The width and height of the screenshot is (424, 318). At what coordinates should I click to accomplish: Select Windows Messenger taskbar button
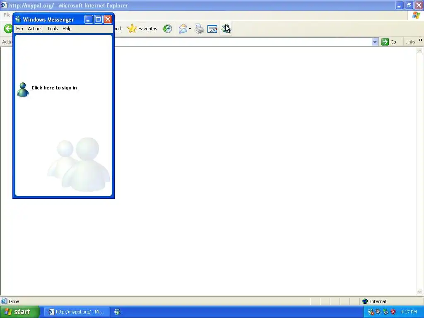pos(117,312)
